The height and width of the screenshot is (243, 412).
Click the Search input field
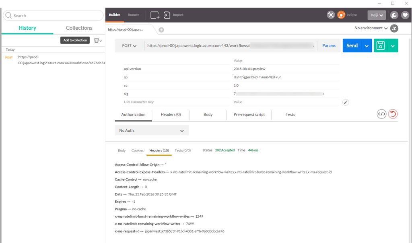53,16
